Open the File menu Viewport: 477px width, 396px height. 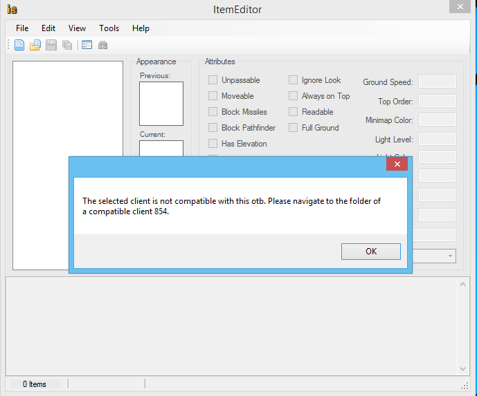point(22,28)
